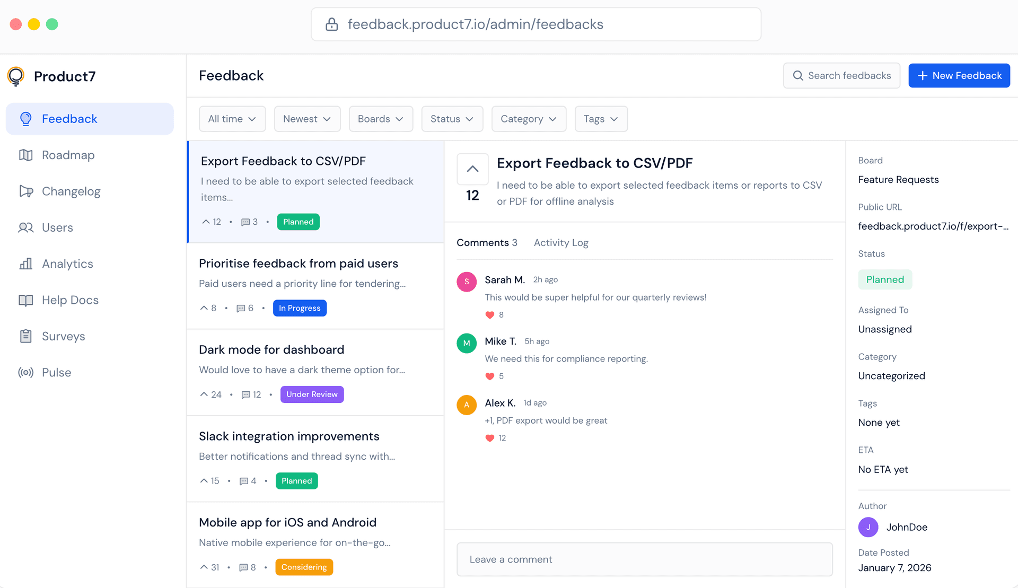Like Sarah M.'s comment heart

[489, 314]
